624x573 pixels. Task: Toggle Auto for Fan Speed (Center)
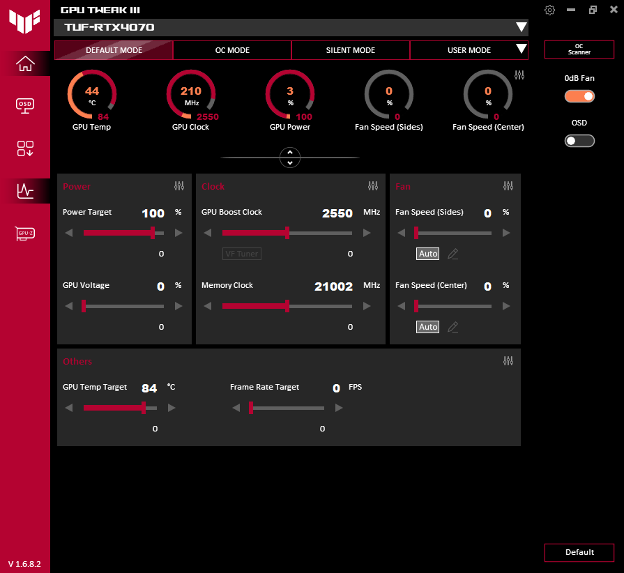[x=428, y=327]
